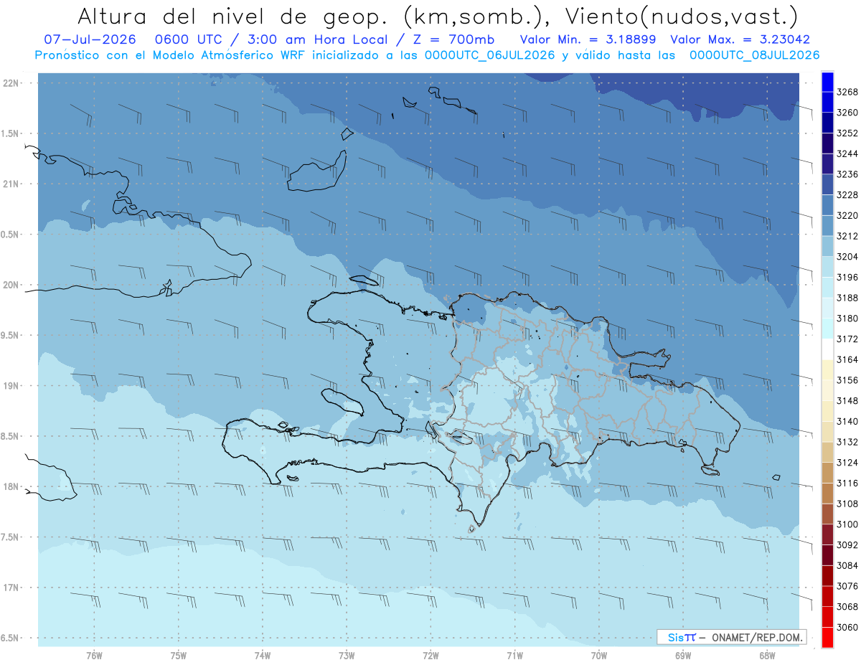Click the '3196' colorbar value
This screenshot has width=861, height=665.
(847, 277)
